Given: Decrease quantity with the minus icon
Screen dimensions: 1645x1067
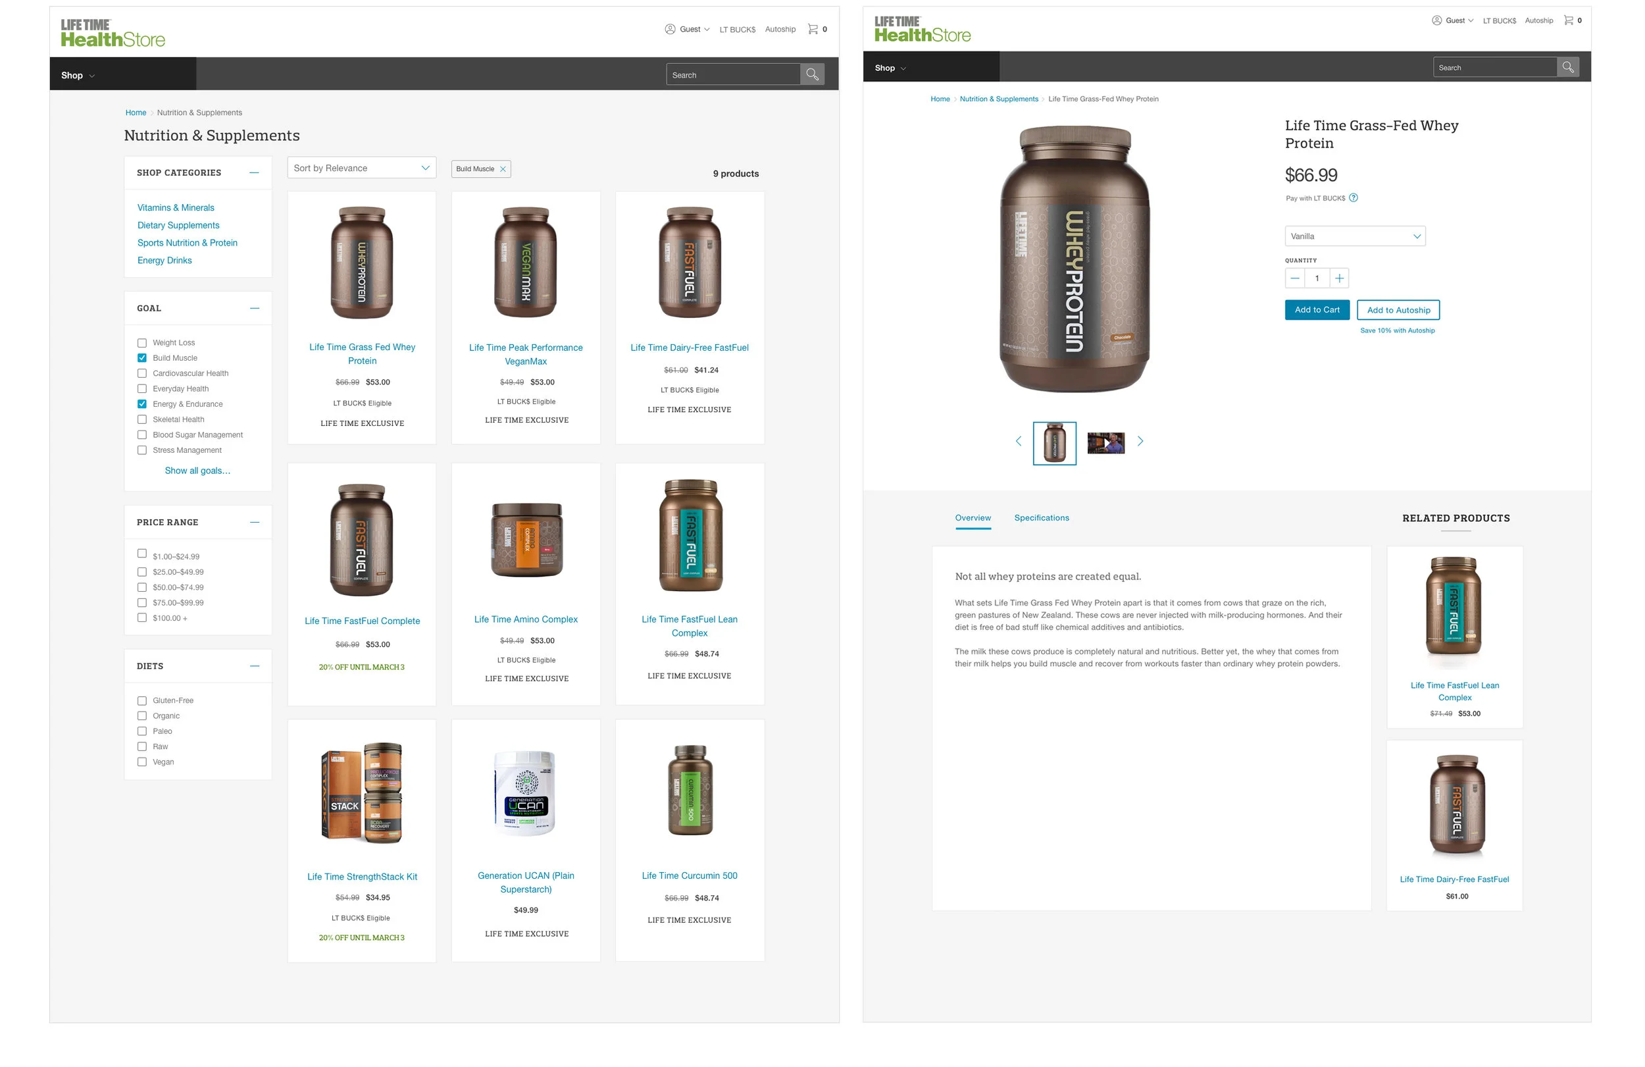Looking at the screenshot, I should point(1294,278).
